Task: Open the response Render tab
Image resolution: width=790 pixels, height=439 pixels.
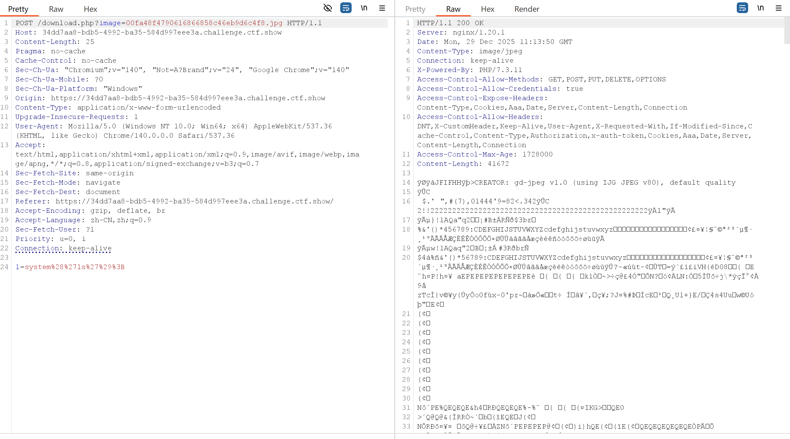Action: [526, 9]
